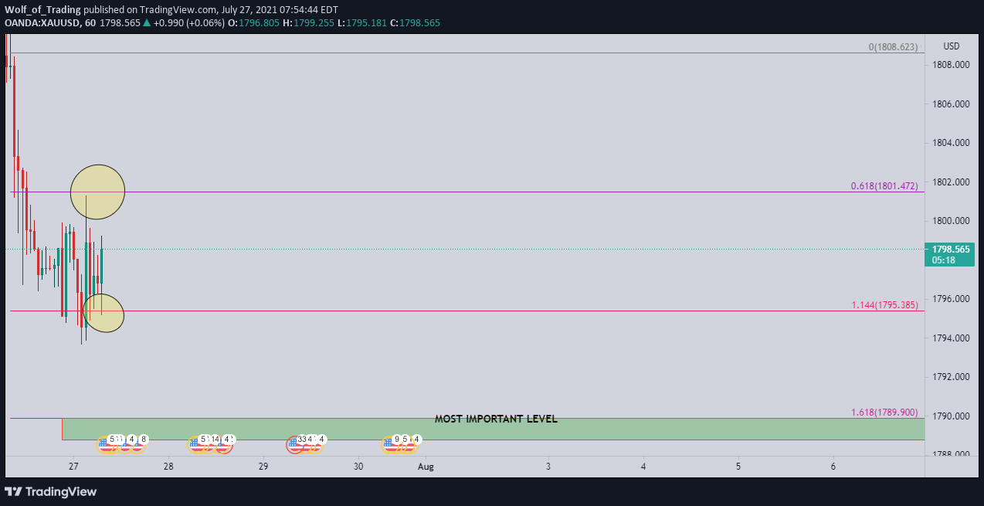The image size is (984, 506).
Task: Click the high value H:1799.255
Action: click(x=307, y=22)
